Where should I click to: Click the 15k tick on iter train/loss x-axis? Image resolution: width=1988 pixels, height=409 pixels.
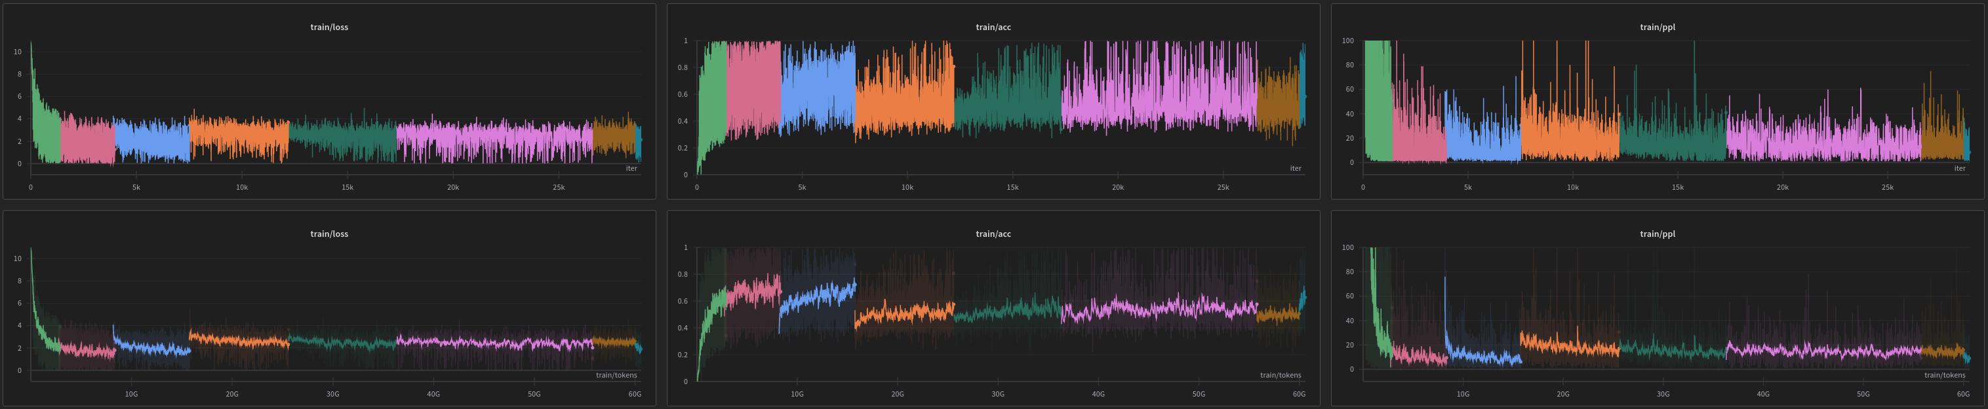[348, 187]
